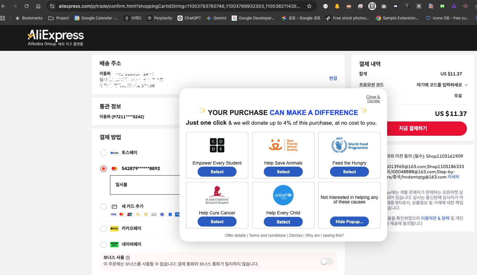Image resolution: width=477 pixels, height=275 pixels.
Task: Bookmark this page with the star icon
Action: tap(309, 6)
